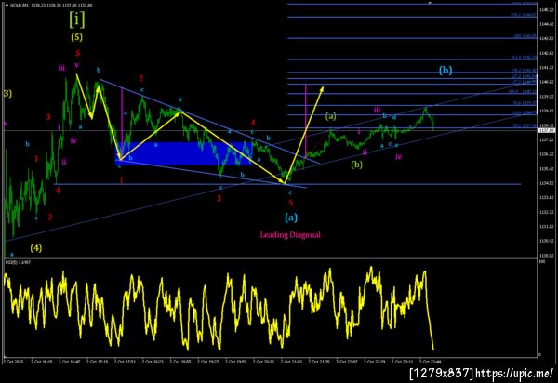Click the 1145.32 price scale value
The image size is (558, 383).
pos(546,10)
